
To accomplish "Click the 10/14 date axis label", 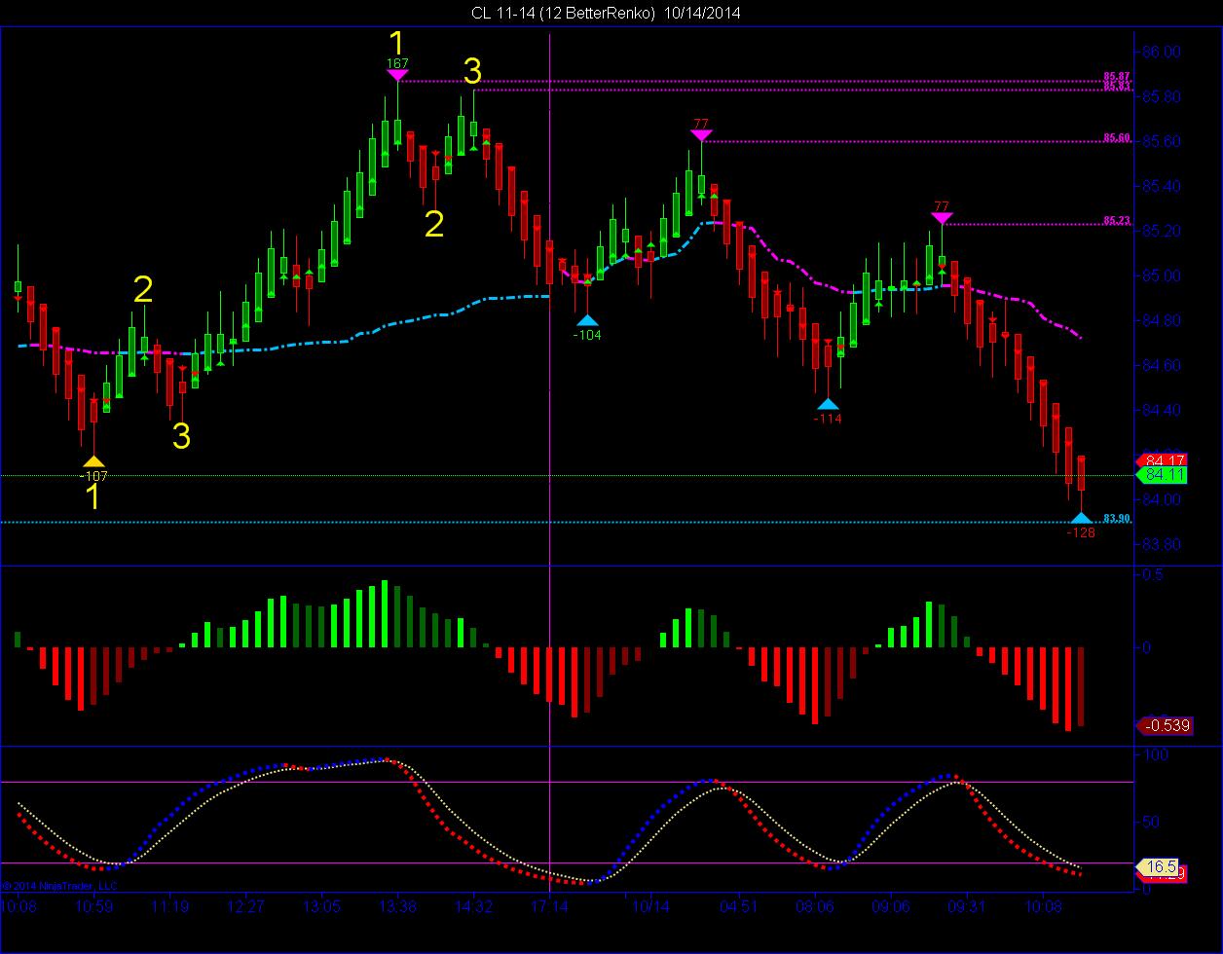I will tap(650, 906).
